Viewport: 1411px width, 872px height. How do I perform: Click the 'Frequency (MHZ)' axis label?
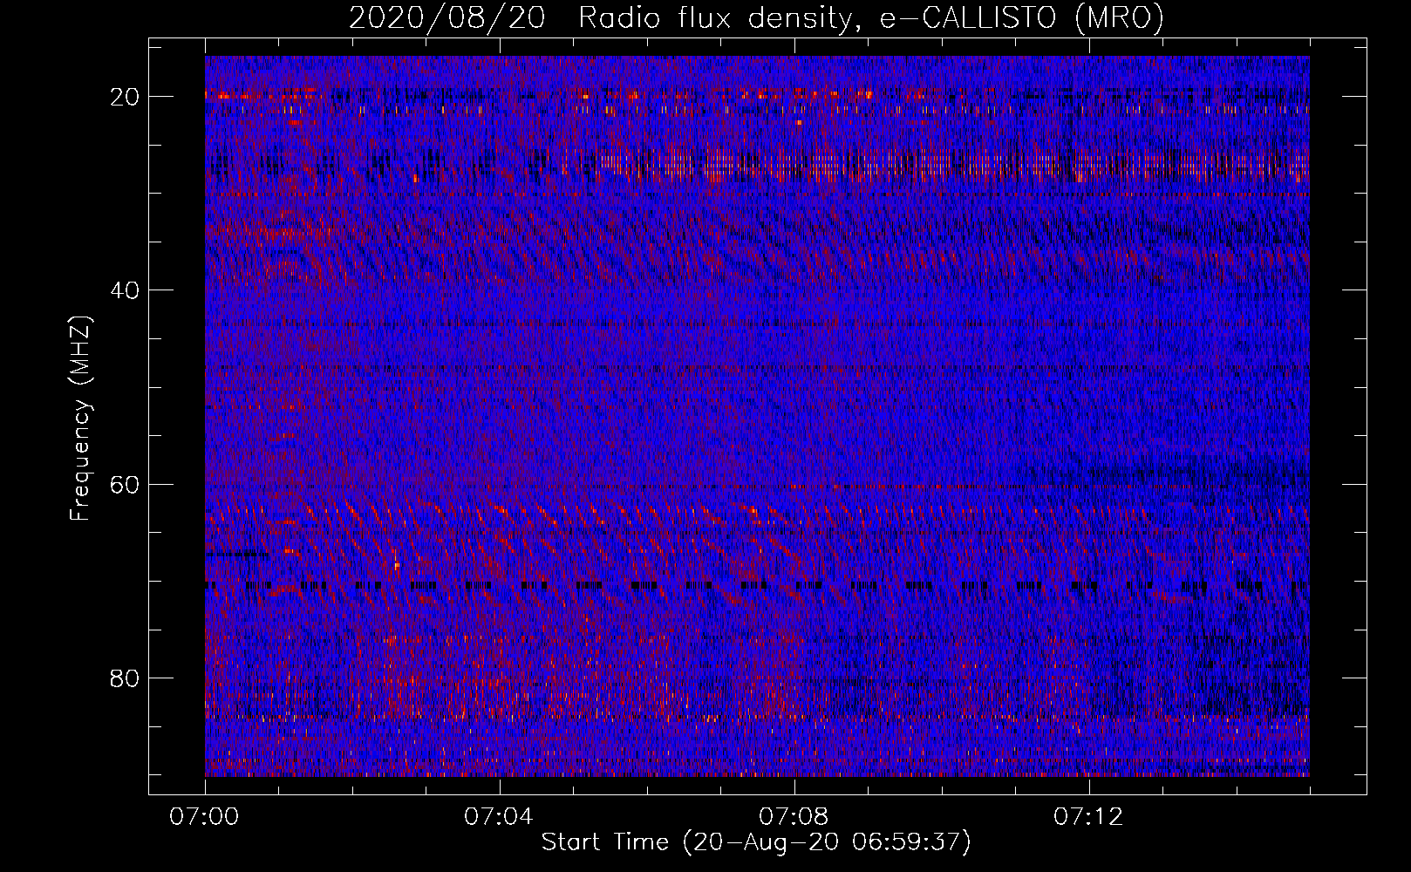coord(80,419)
